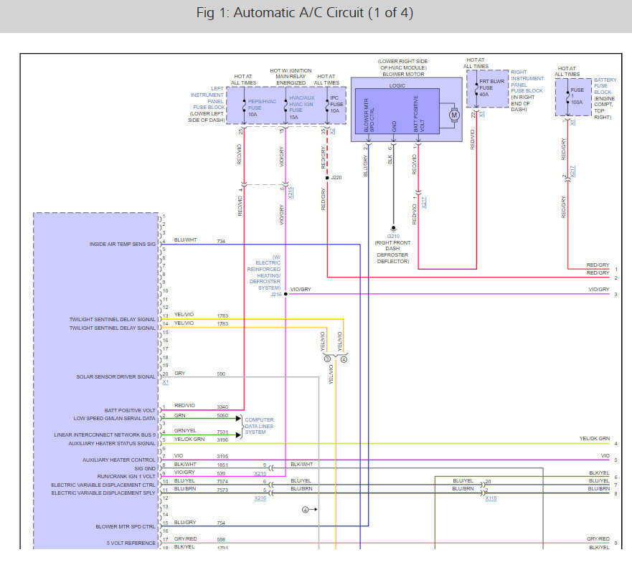Open the G210 ground link
This screenshot has height=565, width=632.
pos(393,236)
